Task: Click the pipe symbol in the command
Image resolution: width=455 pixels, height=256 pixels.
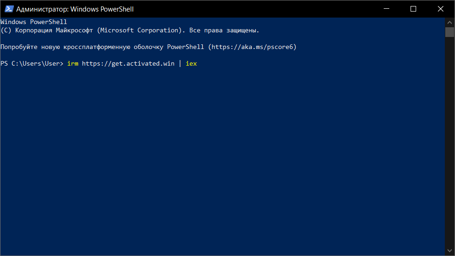Action: (x=180, y=64)
